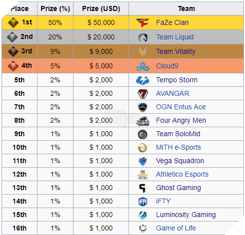Open the Team Liquid link
Viewport: 245px width, 235px height.
(x=174, y=37)
